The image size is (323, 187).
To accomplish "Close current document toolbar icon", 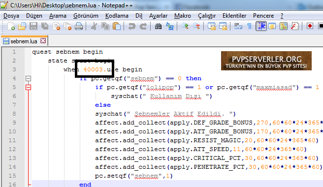I will (x=56, y=27).
